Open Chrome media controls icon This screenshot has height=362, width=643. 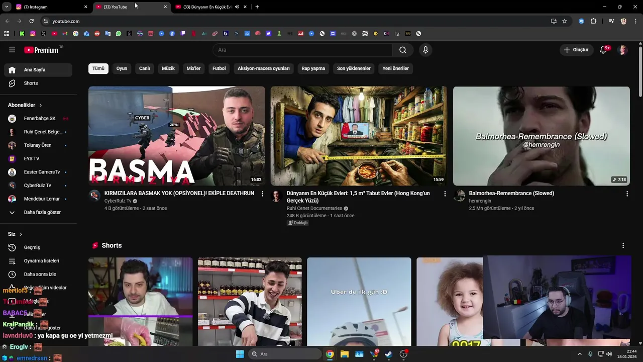611,21
